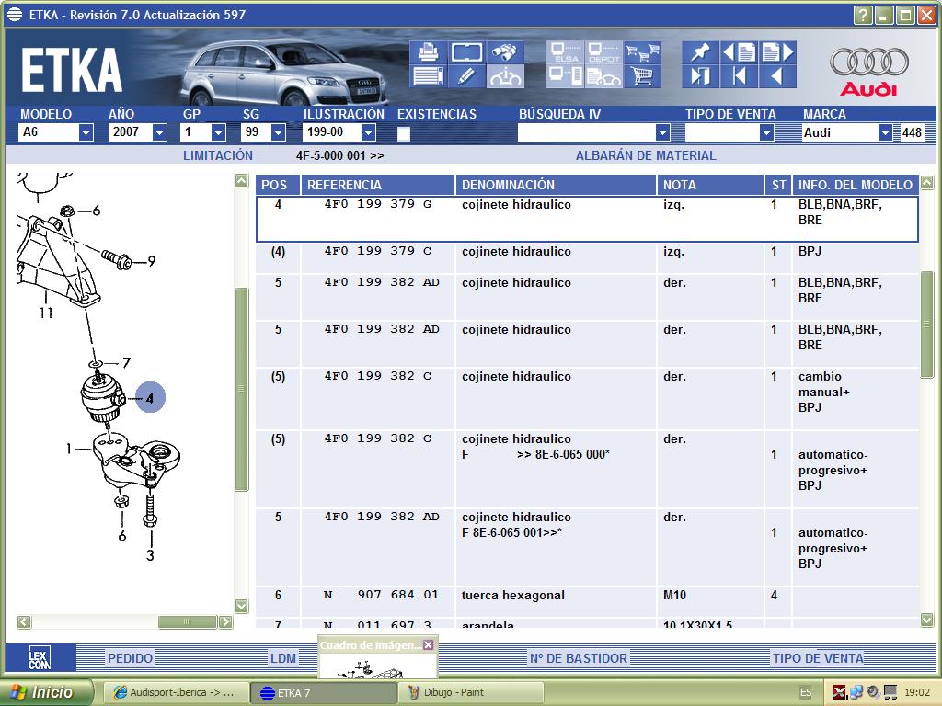Click illustration scroll left arrow

pyautogui.click(x=24, y=622)
